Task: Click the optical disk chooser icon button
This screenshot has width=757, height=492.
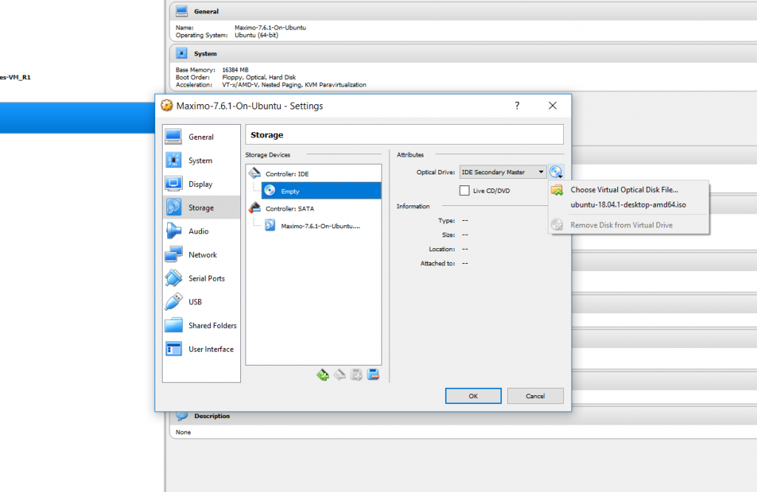Action: [x=556, y=171]
